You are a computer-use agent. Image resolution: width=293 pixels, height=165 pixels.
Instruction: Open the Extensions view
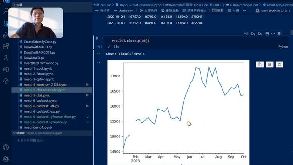coord(5,46)
